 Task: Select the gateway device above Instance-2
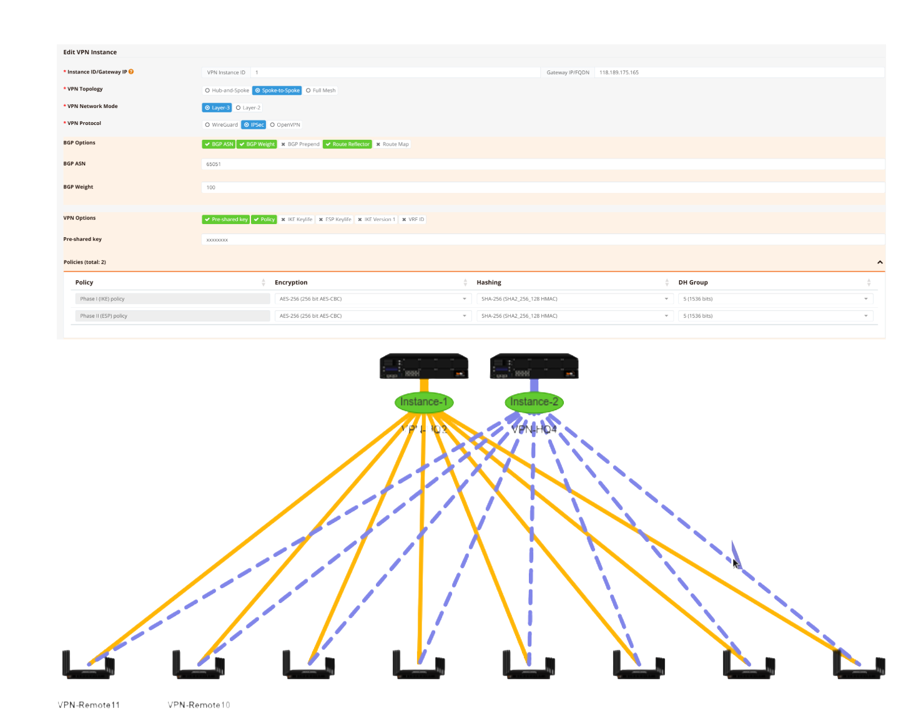tap(534, 366)
